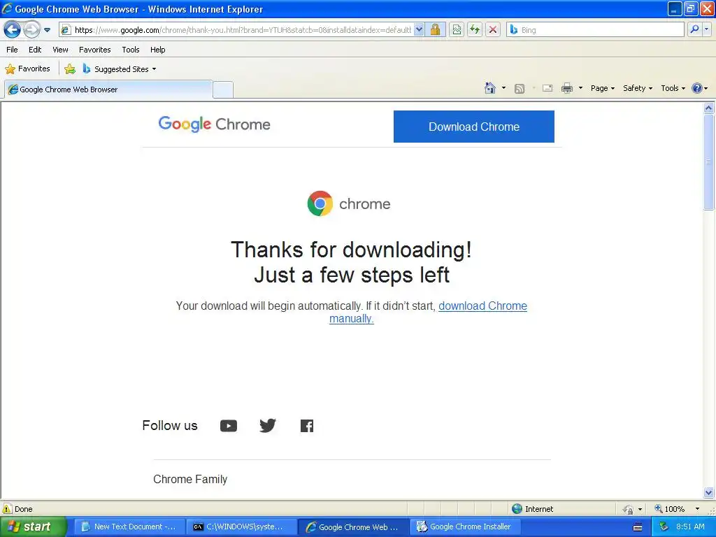This screenshot has height=537, width=716.
Task: Open the Edit menu
Action: [35, 50]
